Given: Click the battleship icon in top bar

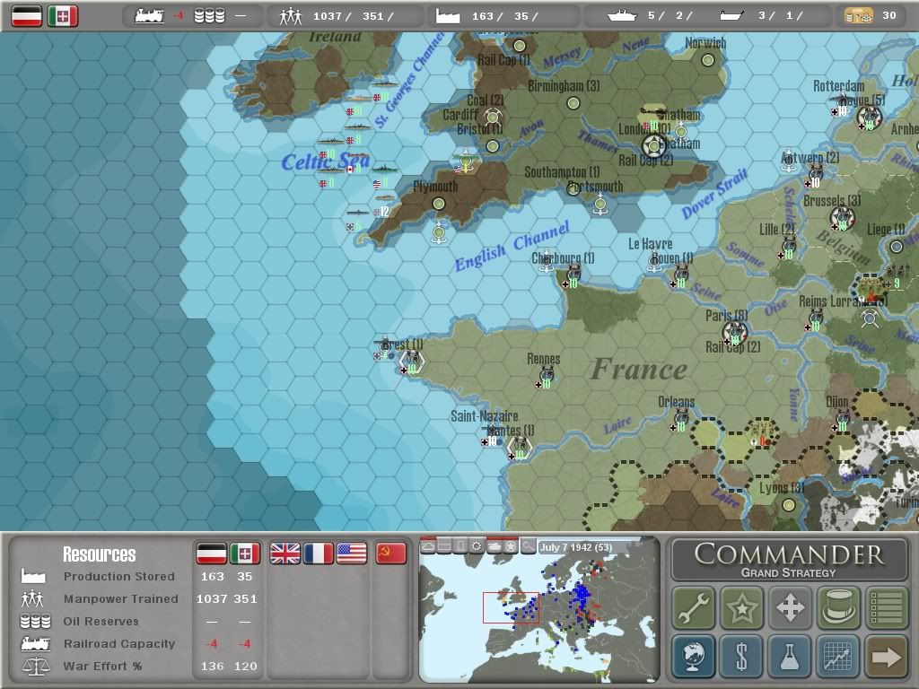Looking at the screenshot, I should click(623, 16).
